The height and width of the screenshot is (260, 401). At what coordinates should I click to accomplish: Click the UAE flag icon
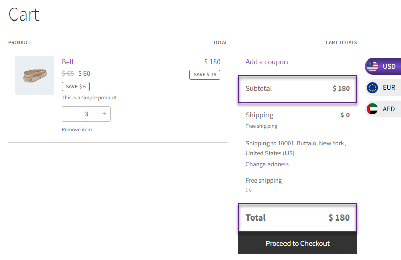click(x=372, y=109)
